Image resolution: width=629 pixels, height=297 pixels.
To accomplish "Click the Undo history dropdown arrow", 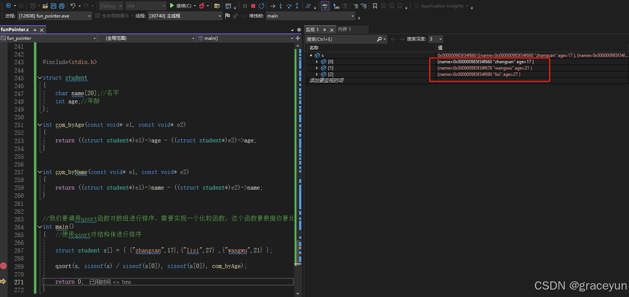I will tap(80, 6).
